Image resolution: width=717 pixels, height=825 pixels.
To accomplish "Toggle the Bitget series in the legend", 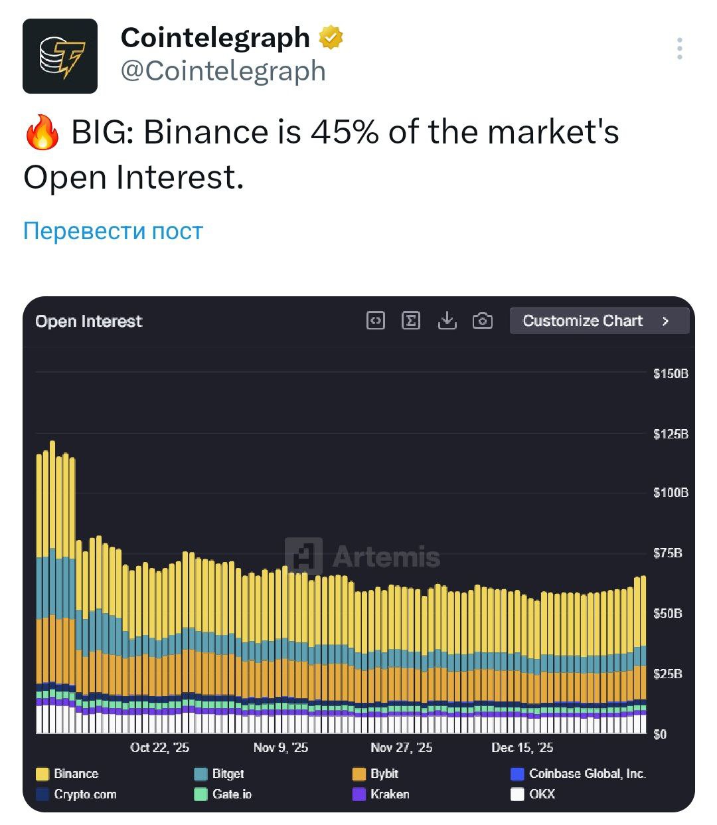I will [x=227, y=774].
